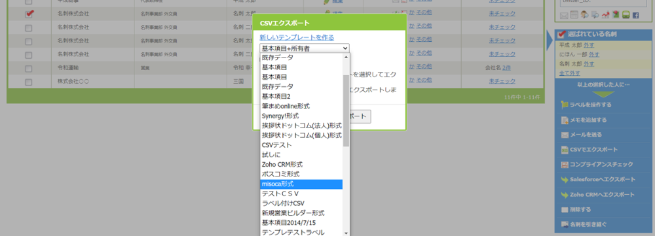The width and height of the screenshot is (655, 236).
Task: Select テストCSV option
Action: coord(301,194)
